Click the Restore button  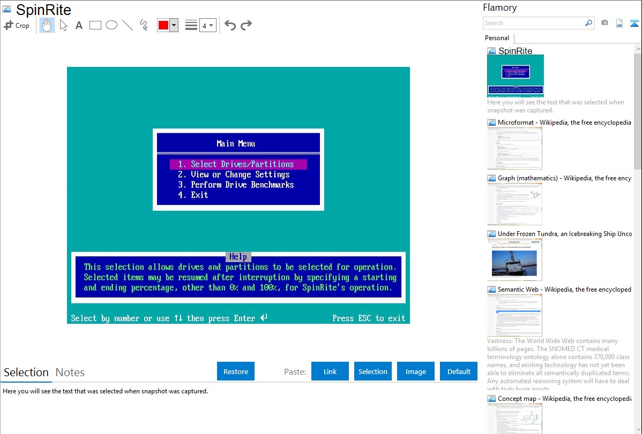[x=236, y=371]
